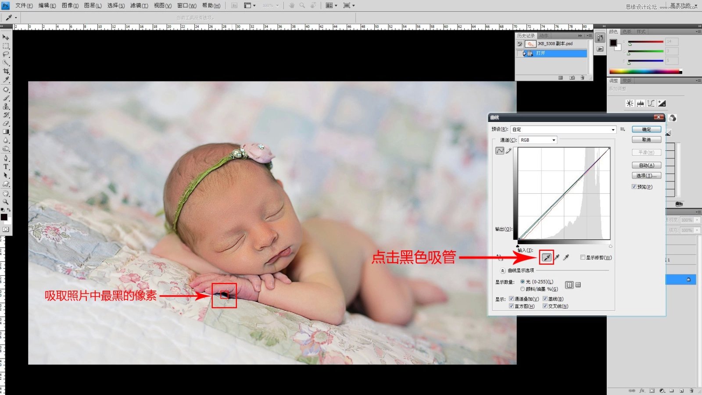Viewport: 702px width, 395px height.
Task: Click the 自动 button in Curves dialog
Action: (646, 165)
